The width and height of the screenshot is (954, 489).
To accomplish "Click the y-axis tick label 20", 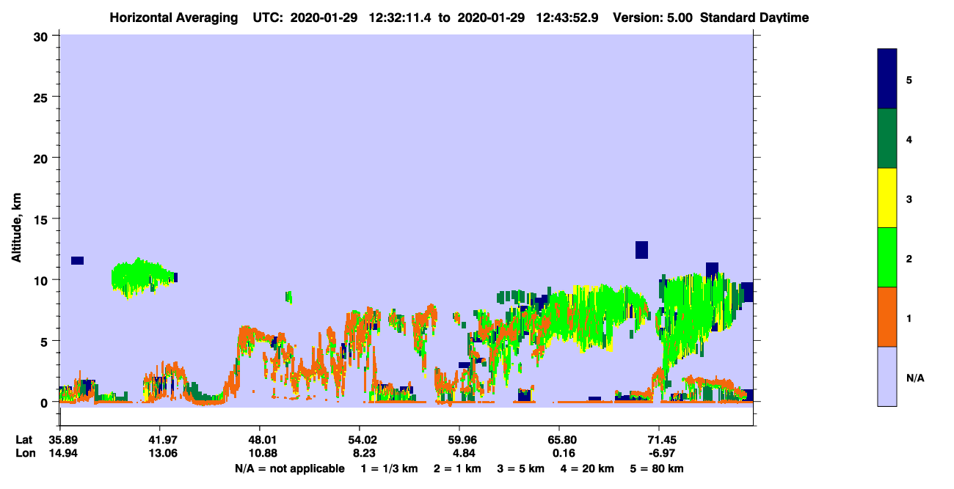I will (x=43, y=158).
